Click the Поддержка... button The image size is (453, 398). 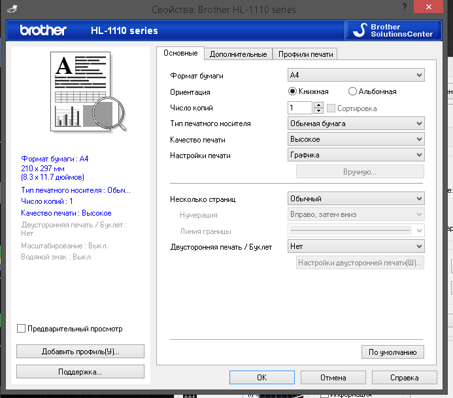[80, 372]
